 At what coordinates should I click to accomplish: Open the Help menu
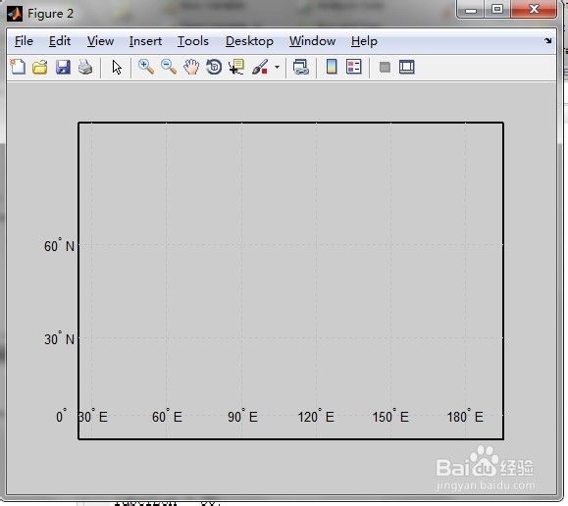[364, 41]
